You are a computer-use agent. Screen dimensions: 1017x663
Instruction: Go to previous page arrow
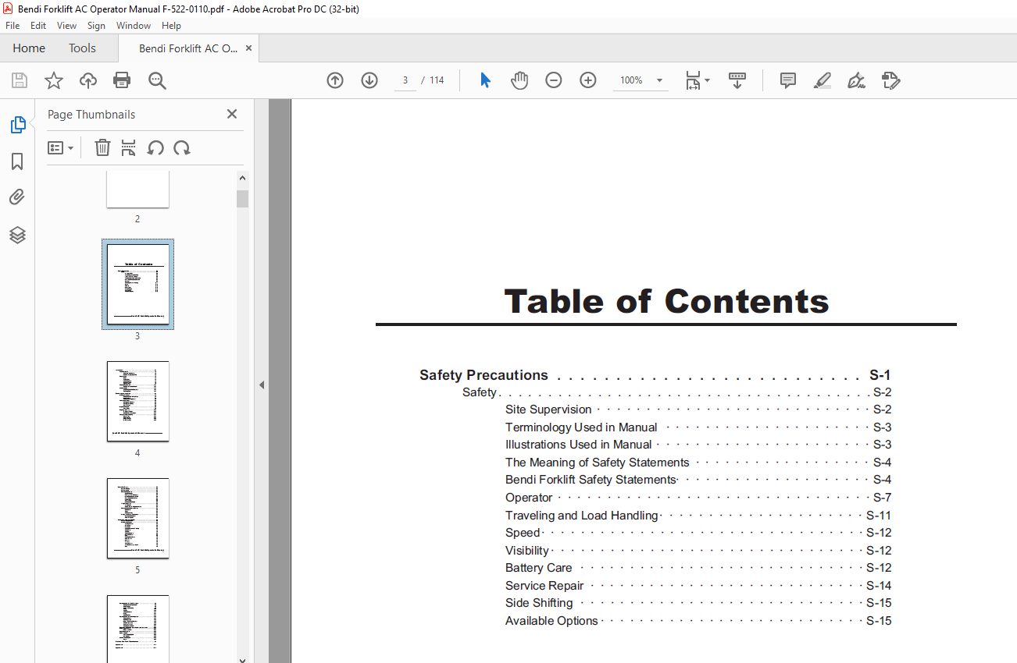(335, 80)
